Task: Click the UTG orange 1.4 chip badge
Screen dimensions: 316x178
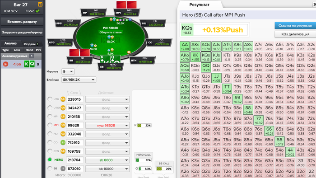Action: pos(63,99)
